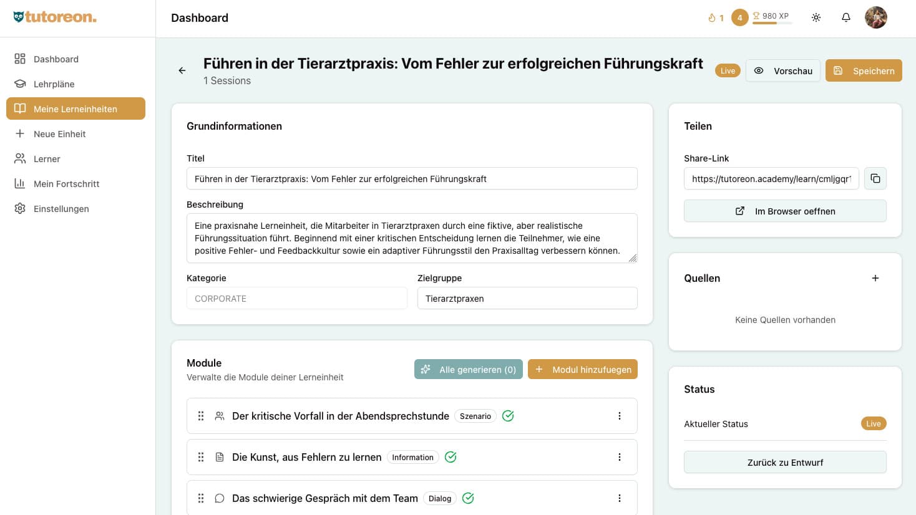Select the Lehrpläne sidebar entry
The height and width of the screenshot is (515, 916).
click(18, 84)
